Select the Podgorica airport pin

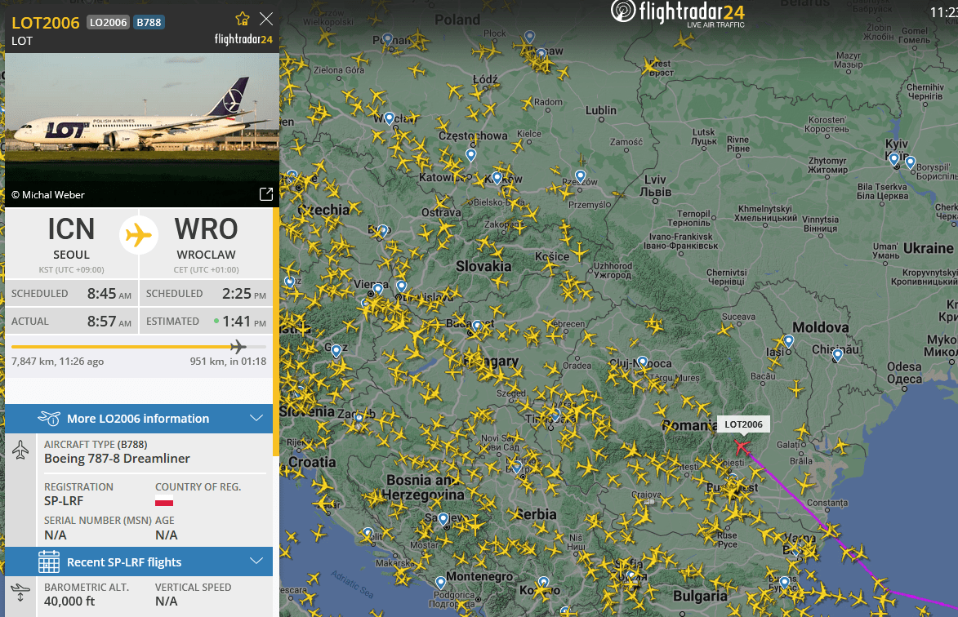point(440,583)
